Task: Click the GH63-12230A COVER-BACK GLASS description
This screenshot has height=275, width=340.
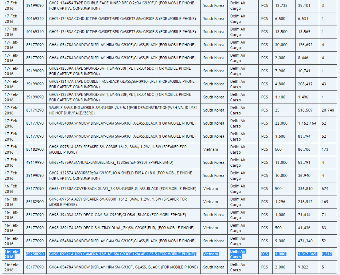Action: [122, 189]
